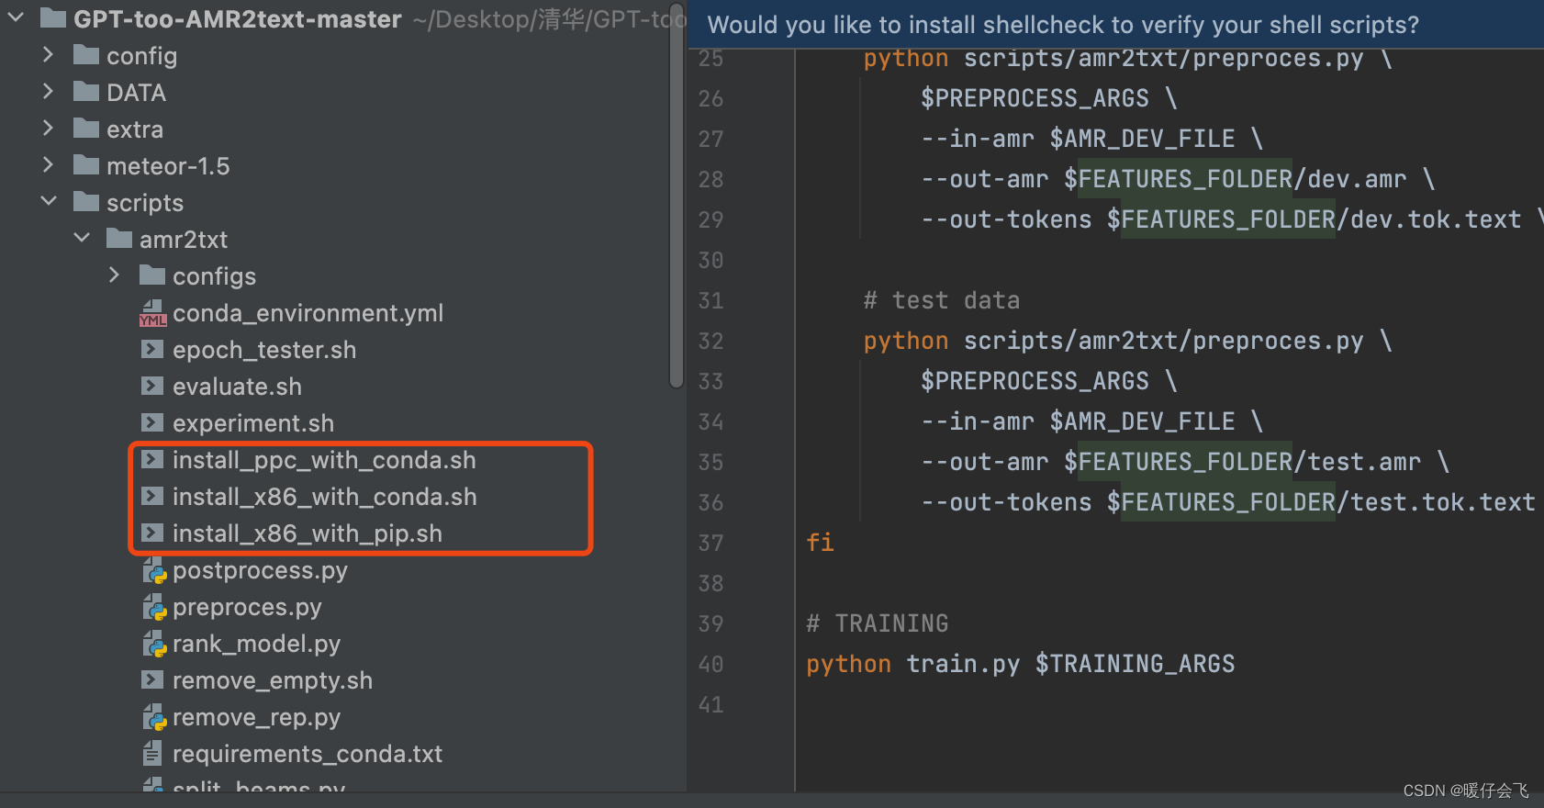This screenshot has width=1544, height=808.
Task: Click Python icon of remove_rep.py
Action: (x=154, y=718)
